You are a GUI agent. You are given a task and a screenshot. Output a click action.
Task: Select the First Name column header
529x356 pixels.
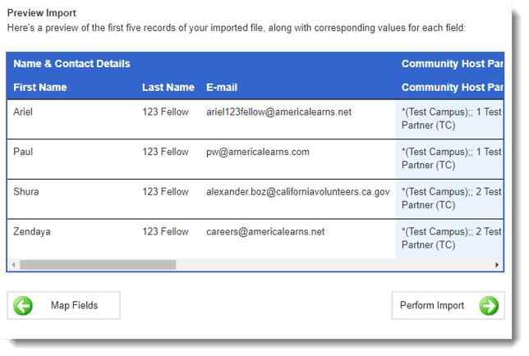[40, 88]
